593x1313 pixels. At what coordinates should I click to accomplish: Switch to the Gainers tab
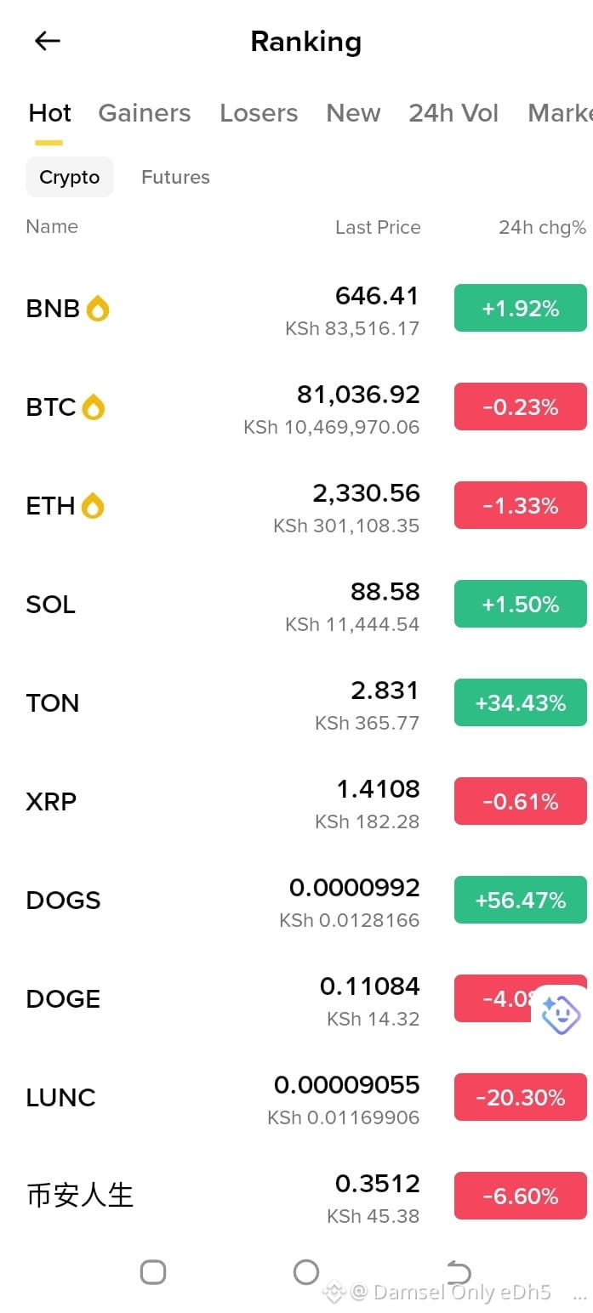pyautogui.click(x=145, y=113)
